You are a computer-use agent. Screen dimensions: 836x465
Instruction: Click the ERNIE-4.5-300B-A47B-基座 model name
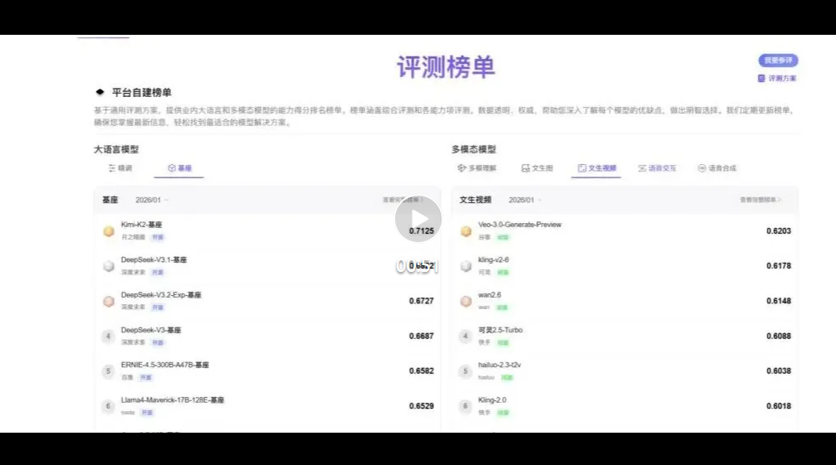[164, 365]
